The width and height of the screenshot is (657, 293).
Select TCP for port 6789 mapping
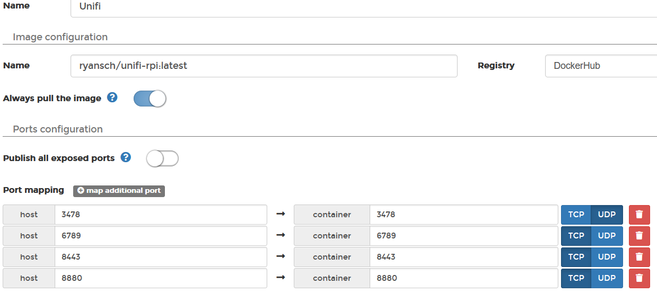click(576, 236)
